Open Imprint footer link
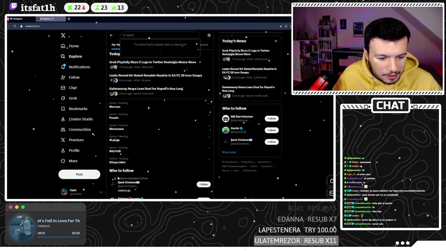Screen dimensions: 446x251 pyautogui.click(x=253, y=167)
